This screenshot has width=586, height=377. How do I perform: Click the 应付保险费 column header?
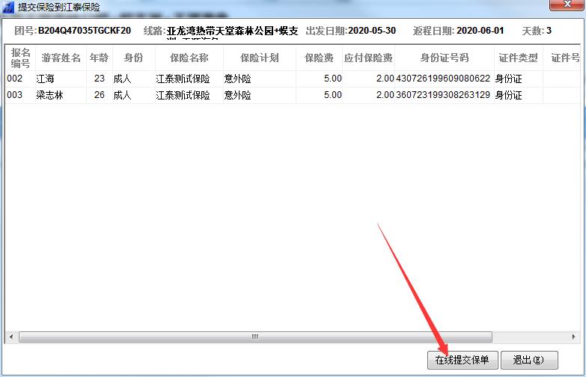pyautogui.click(x=368, y=58)
